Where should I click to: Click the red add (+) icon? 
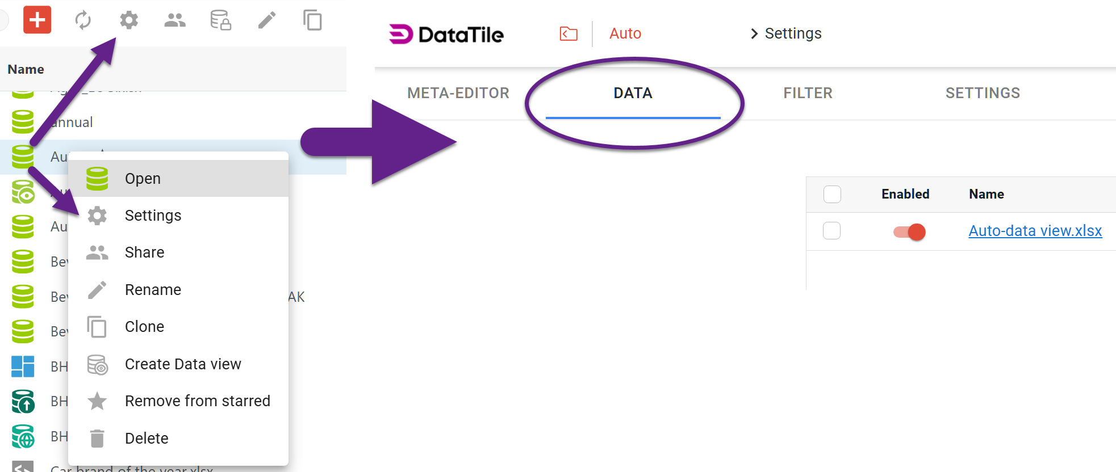[36, 20]
